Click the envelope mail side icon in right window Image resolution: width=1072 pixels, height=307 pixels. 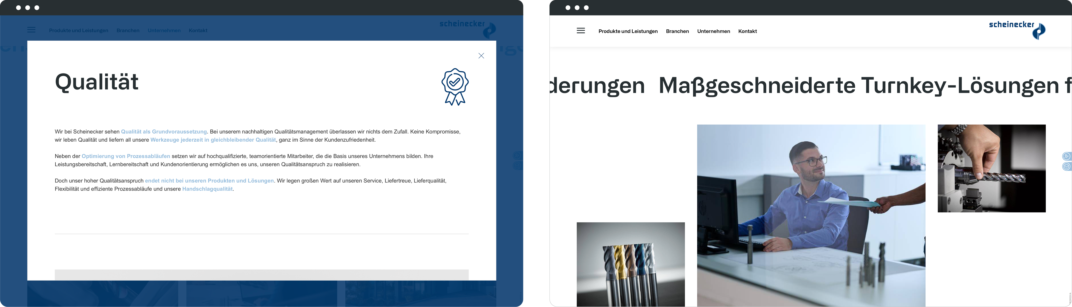point(1067,167)
